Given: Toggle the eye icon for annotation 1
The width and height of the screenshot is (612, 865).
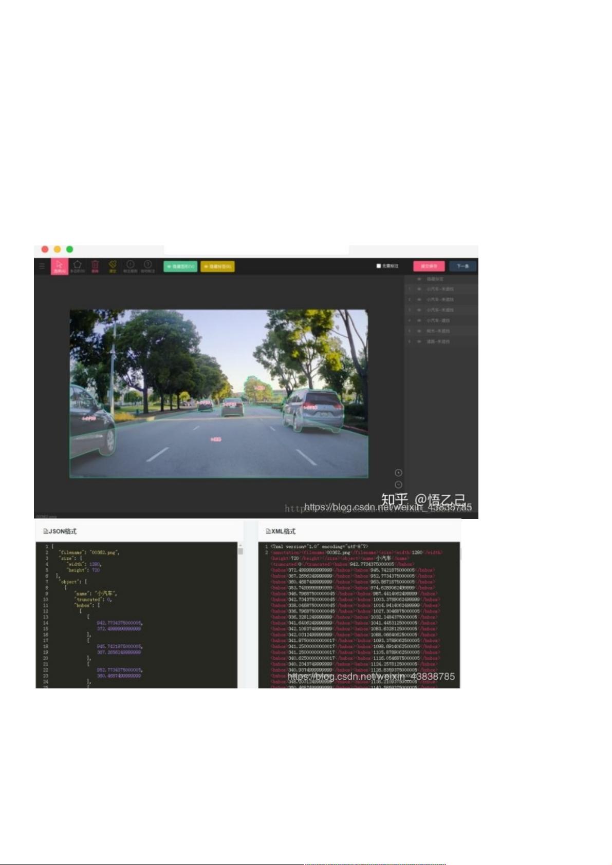Looking at the screenshot, I should pos(419,289).
